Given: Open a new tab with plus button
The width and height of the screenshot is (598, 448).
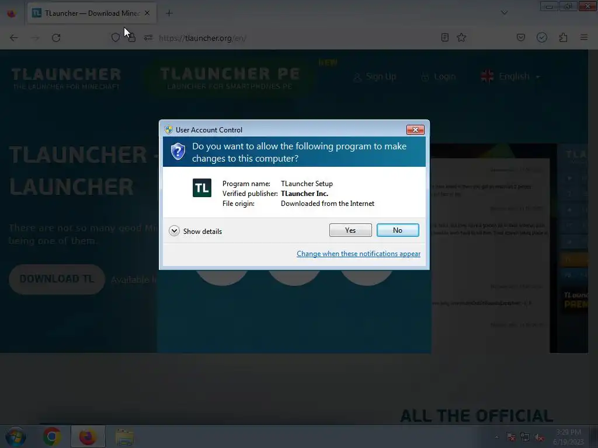Looking at the screenshot, I should coord(169,13).
